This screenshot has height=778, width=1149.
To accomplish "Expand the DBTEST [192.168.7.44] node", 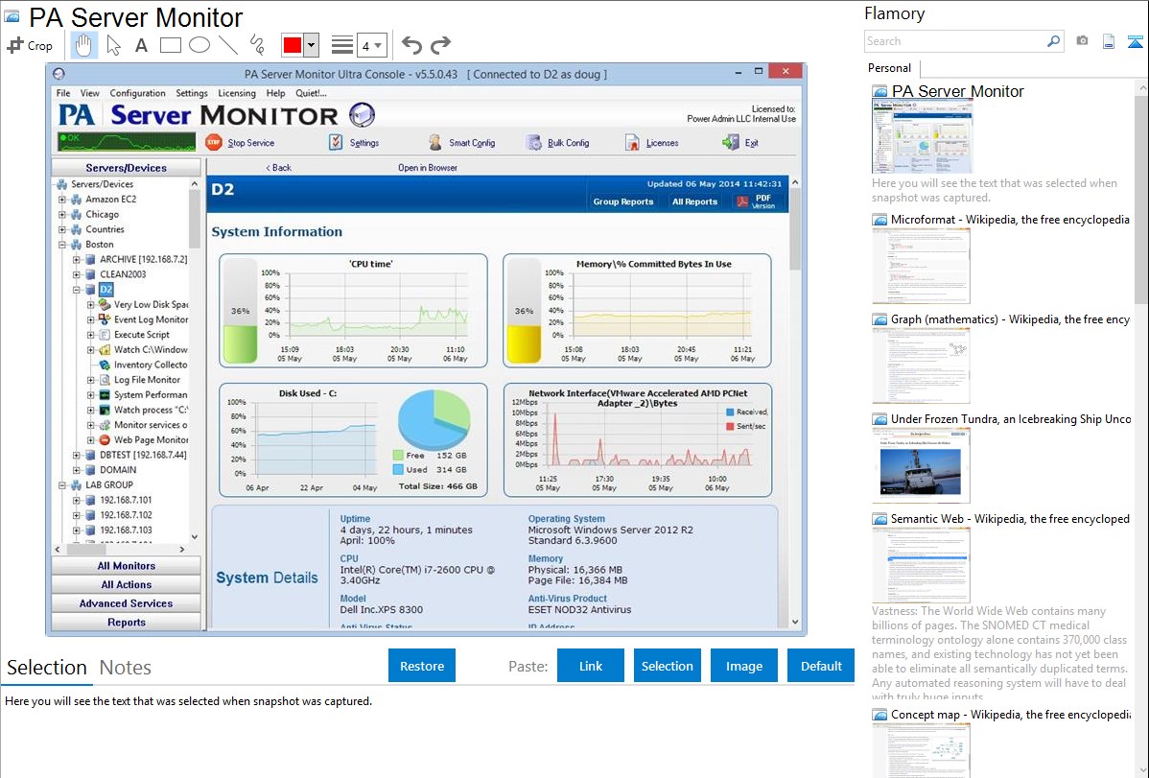I will (76, 456).
